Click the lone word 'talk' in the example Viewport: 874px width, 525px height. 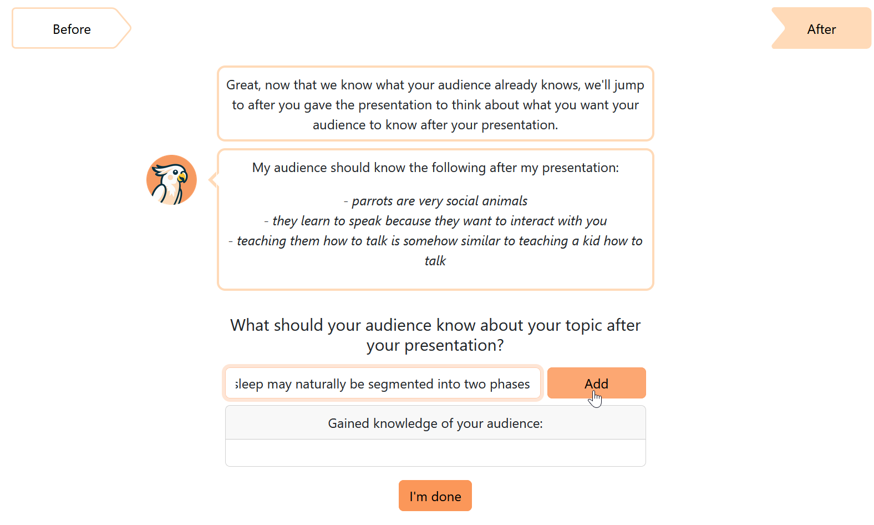pyautogui.click(x=435, y=261)
